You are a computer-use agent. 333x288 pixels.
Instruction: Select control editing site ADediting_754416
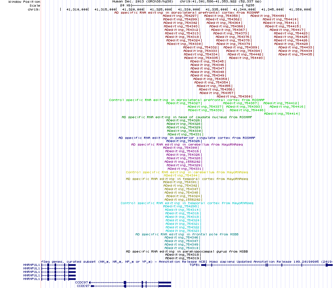tap(287, 107)
